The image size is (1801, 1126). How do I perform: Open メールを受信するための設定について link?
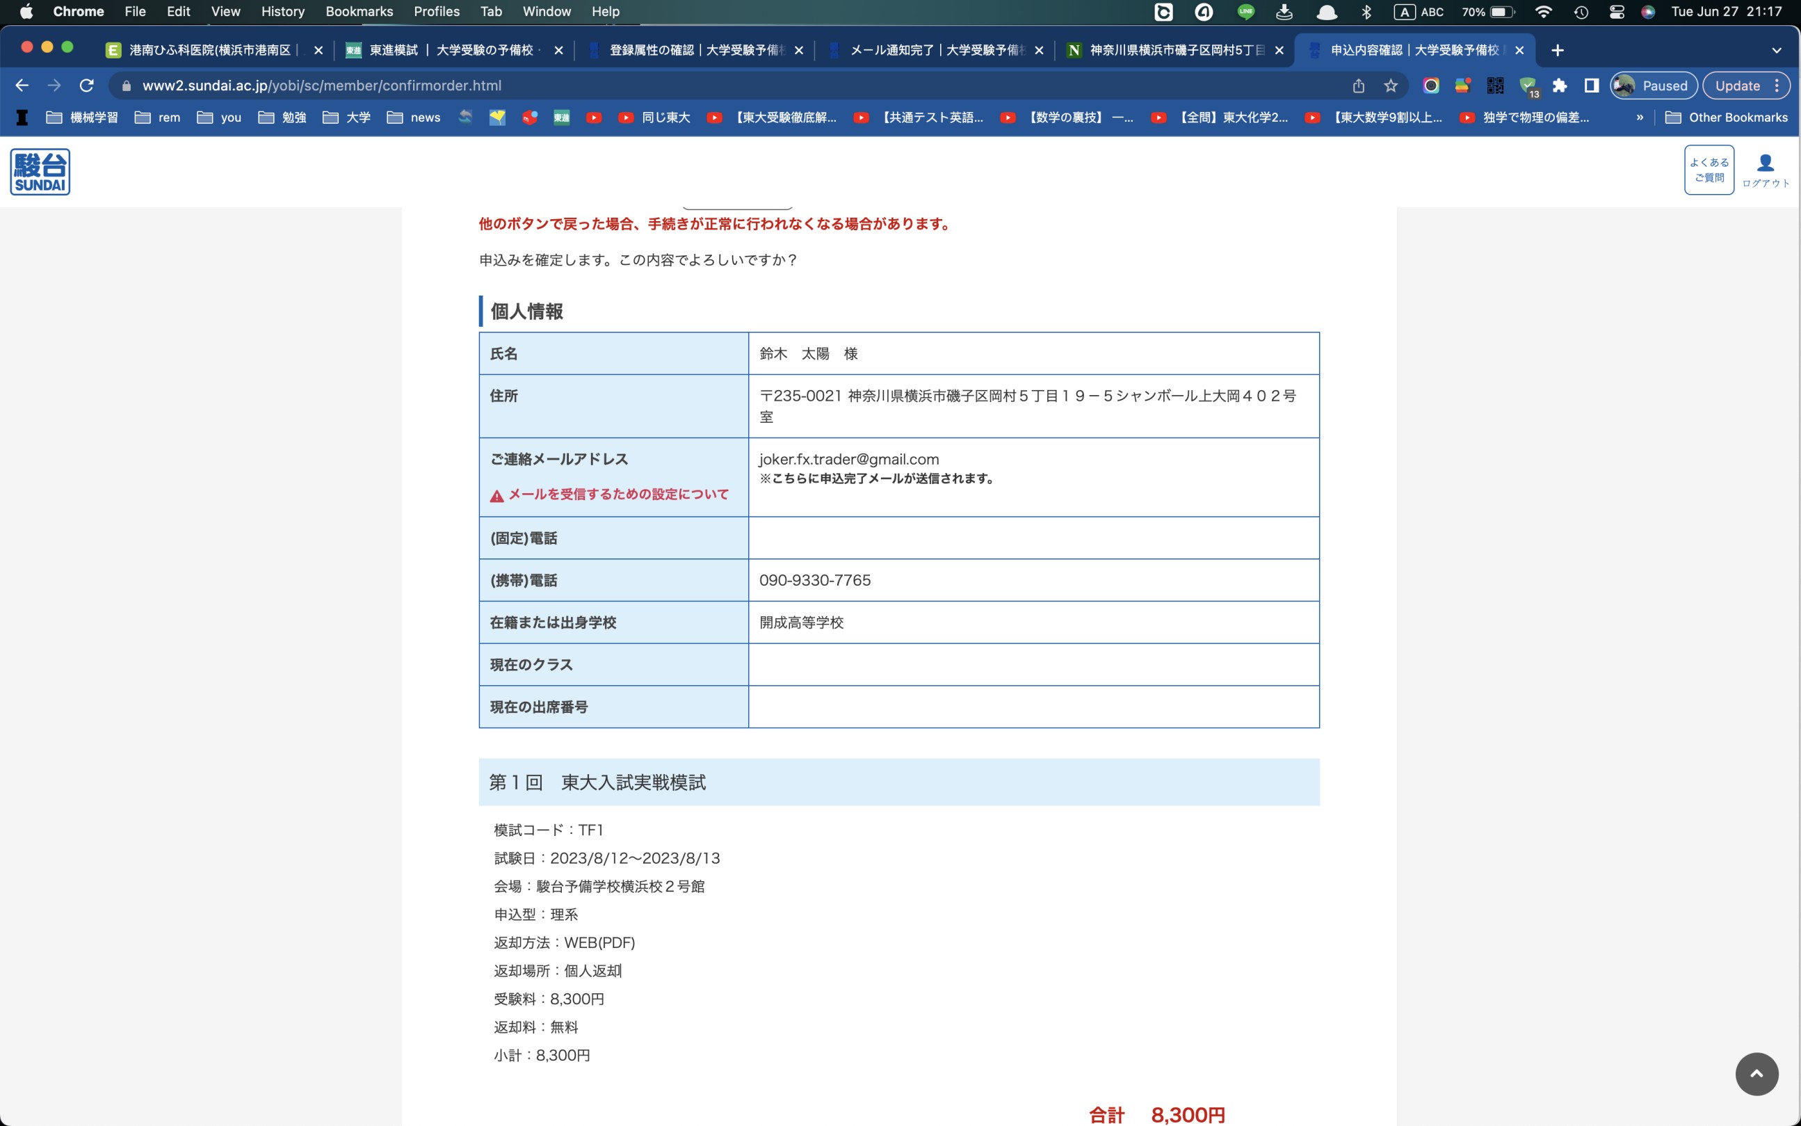coord(618,494)
